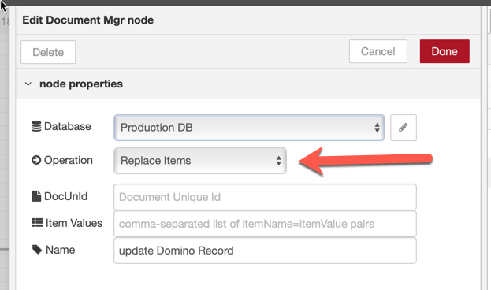Screen dimensions: 491x290
Task: Click the DocUnId file icon
Action: pyautogui.click(x=36, y=196)
